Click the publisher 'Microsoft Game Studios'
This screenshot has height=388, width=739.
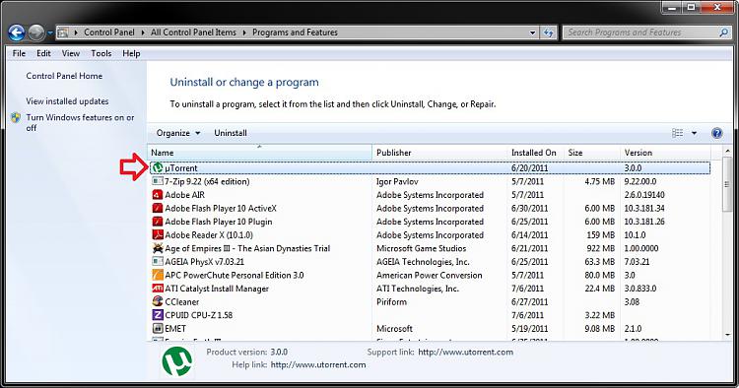(422, 248)
